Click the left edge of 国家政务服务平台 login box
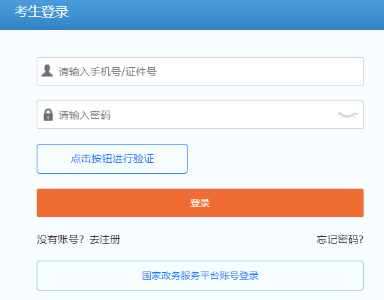The width and height of the screenshot is (384, 300). point(40,276)
